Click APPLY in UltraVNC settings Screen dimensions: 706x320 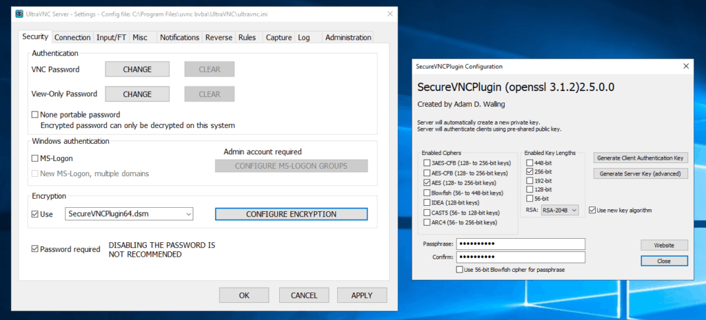tap(362, 295)
